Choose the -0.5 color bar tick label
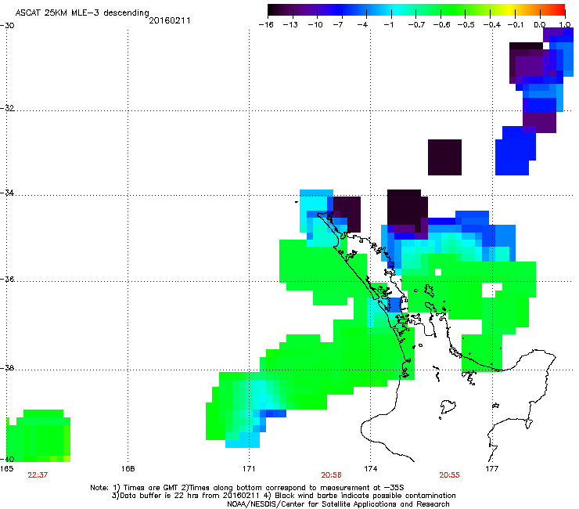Image resolution: width=579 pixels, height=509 pixels. pos(466,25)
